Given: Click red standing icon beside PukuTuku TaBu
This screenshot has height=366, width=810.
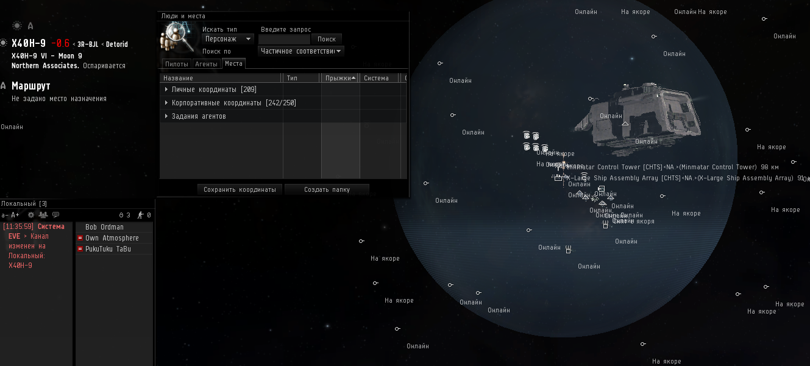Looking at the screenshot, I should coord(80,249).
